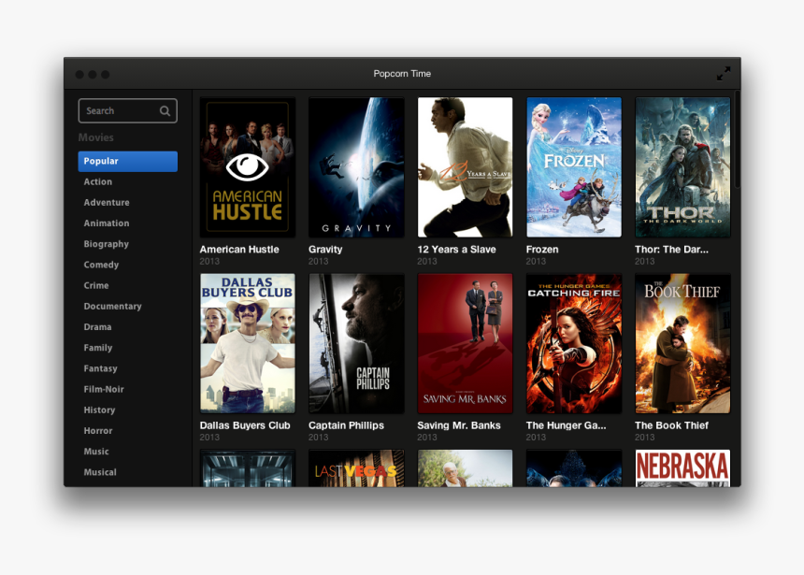
Task: Choose the Music genre
Action: 96,452
